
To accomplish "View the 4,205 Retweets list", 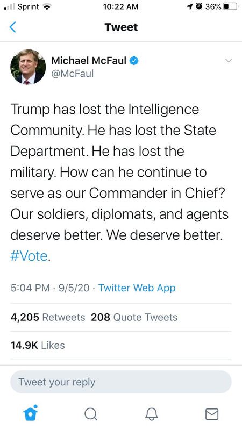I will click(x=48, y=317).
